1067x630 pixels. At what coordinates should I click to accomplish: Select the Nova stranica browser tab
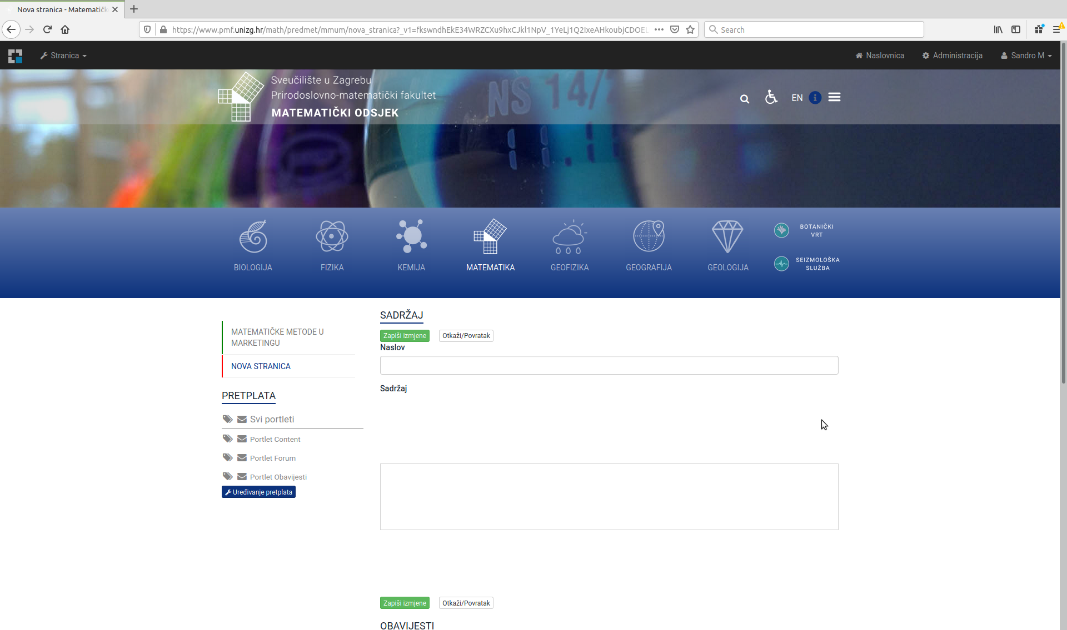pyautogui.click(x=62, y=9)
